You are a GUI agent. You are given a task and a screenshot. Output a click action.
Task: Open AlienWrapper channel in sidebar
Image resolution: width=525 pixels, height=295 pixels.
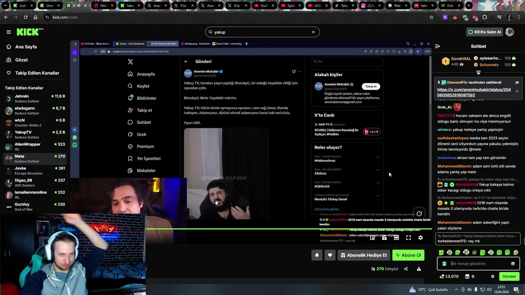pos(35,147)
